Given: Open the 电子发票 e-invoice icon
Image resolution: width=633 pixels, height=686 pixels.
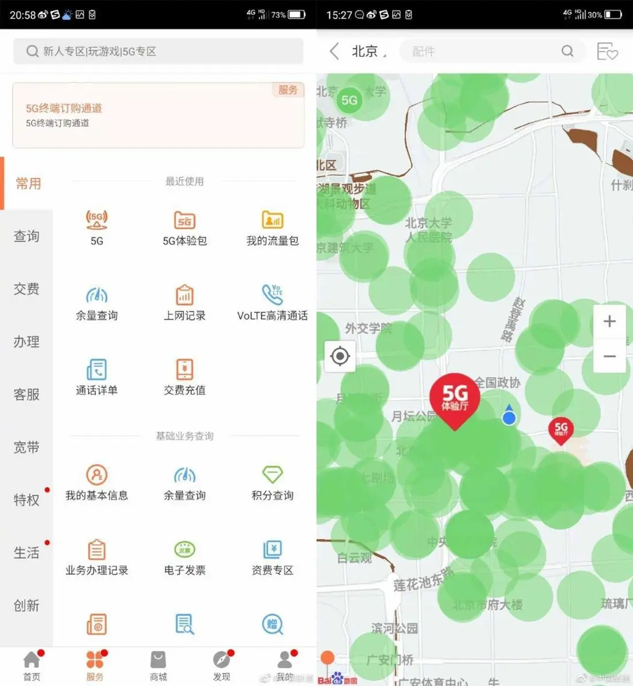Looking at the screenshot, I should 184,556.
